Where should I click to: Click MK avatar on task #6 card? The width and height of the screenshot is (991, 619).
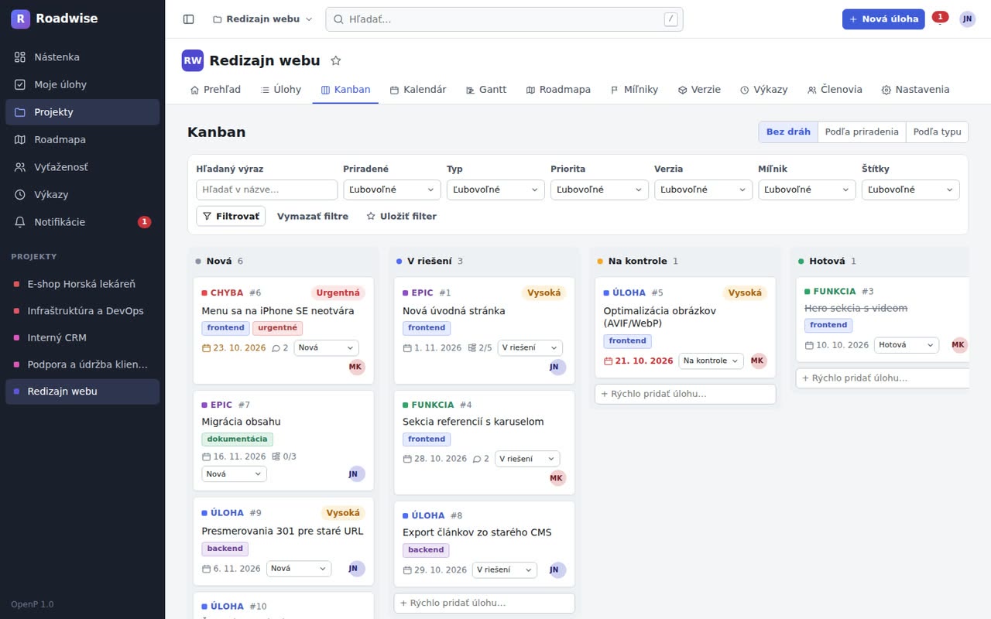point(356,367)
